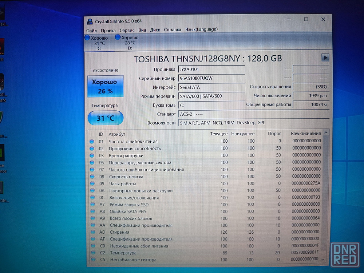Minimize the CrystalDiskInfo window

pyautogui.click(x=289, y=19)
